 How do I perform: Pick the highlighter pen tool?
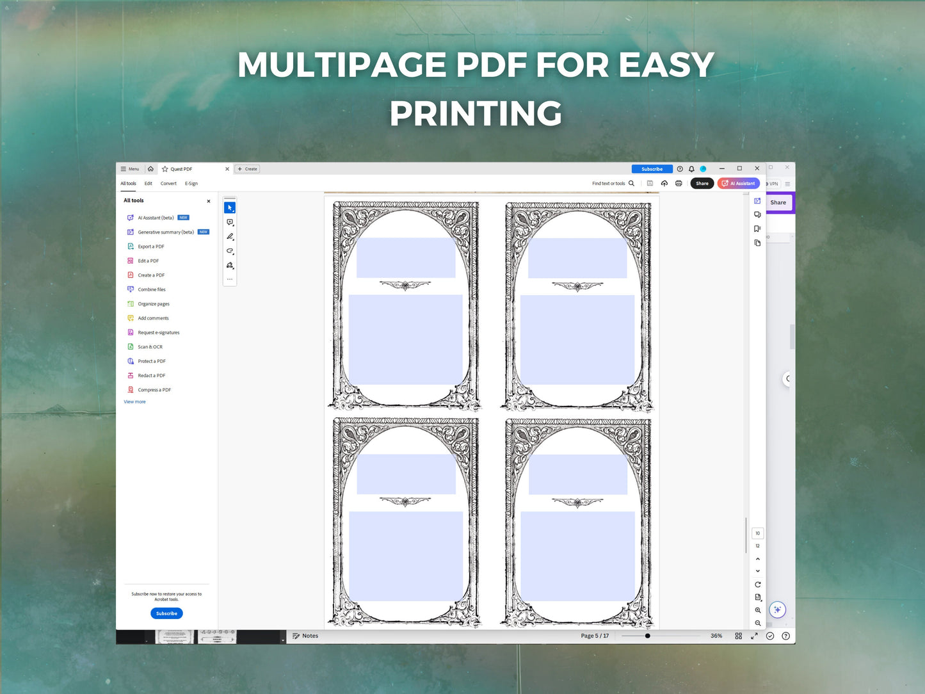(230, 236)
